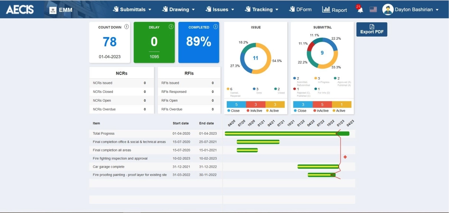449x213 pixels.
Task: Open the Report page
Action: click(334, 10)
